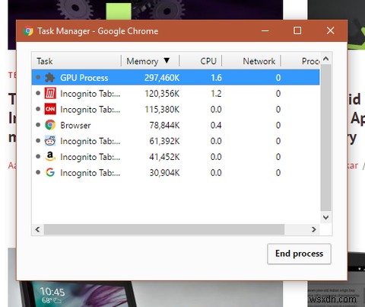This screenshot has width=365, height=307.
Task: Click the vertical scrollbar thumb
Action: click(x=326, y=138)
